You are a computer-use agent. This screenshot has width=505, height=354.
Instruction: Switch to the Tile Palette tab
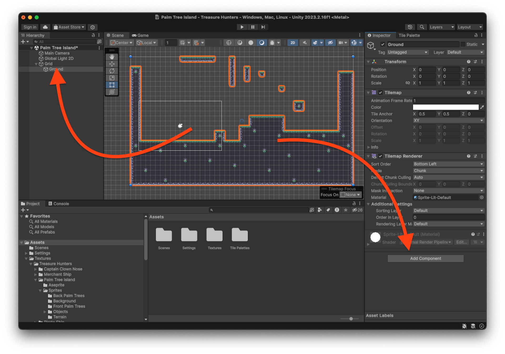pos(409,35)
